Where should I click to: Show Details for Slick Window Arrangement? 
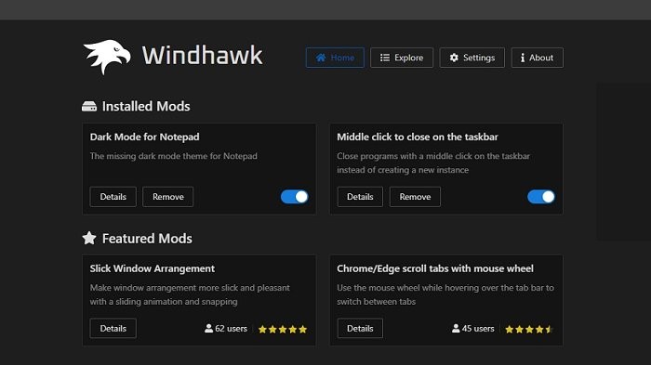[x=113, y=329]
